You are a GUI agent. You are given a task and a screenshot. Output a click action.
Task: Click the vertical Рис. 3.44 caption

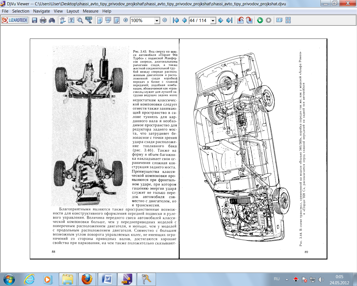tap(302, 148)
